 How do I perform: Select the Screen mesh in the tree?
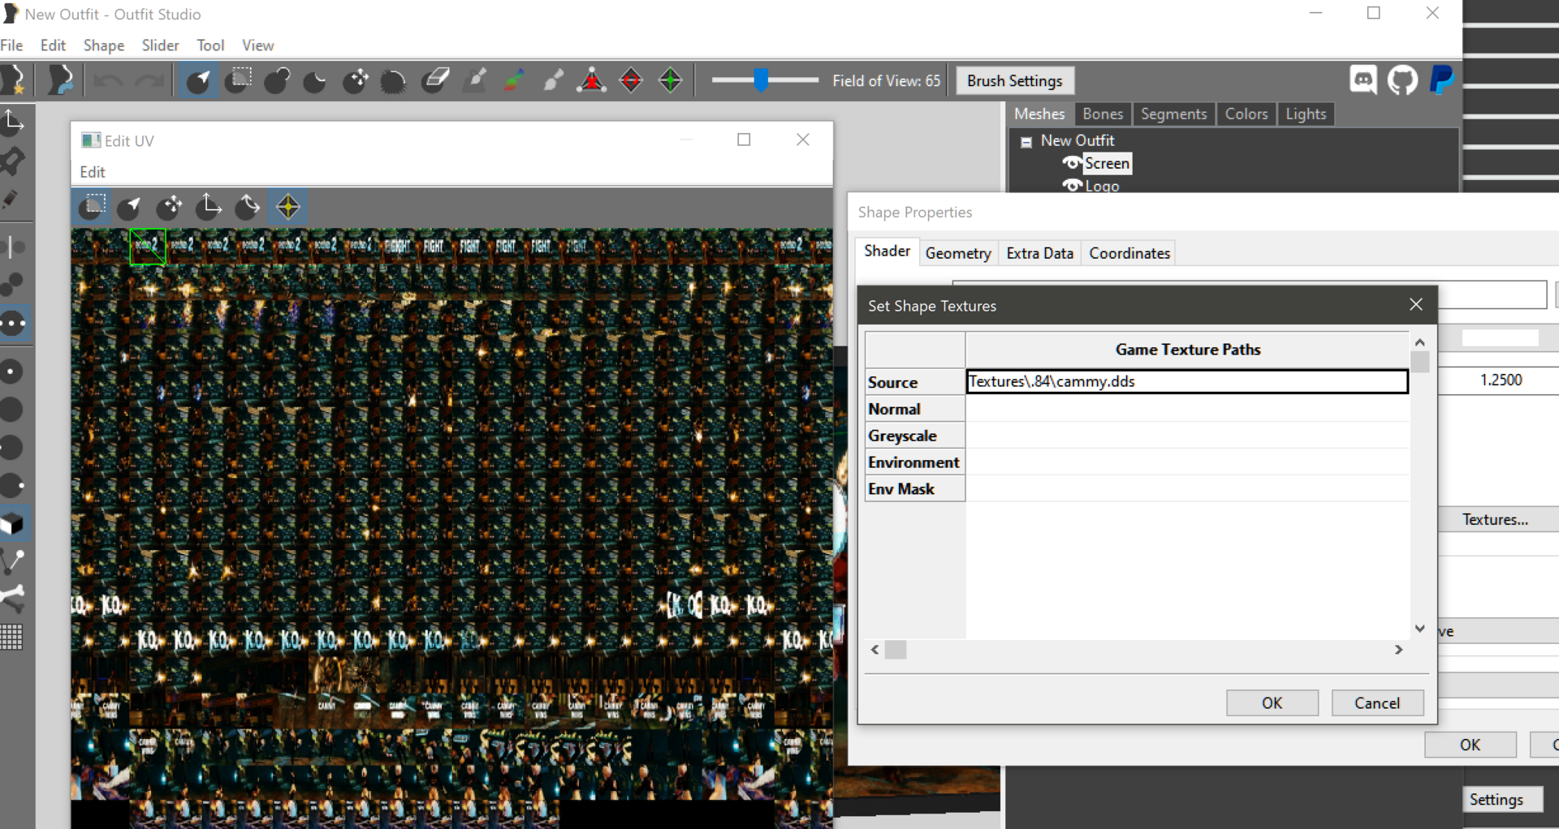(1107, 163)
